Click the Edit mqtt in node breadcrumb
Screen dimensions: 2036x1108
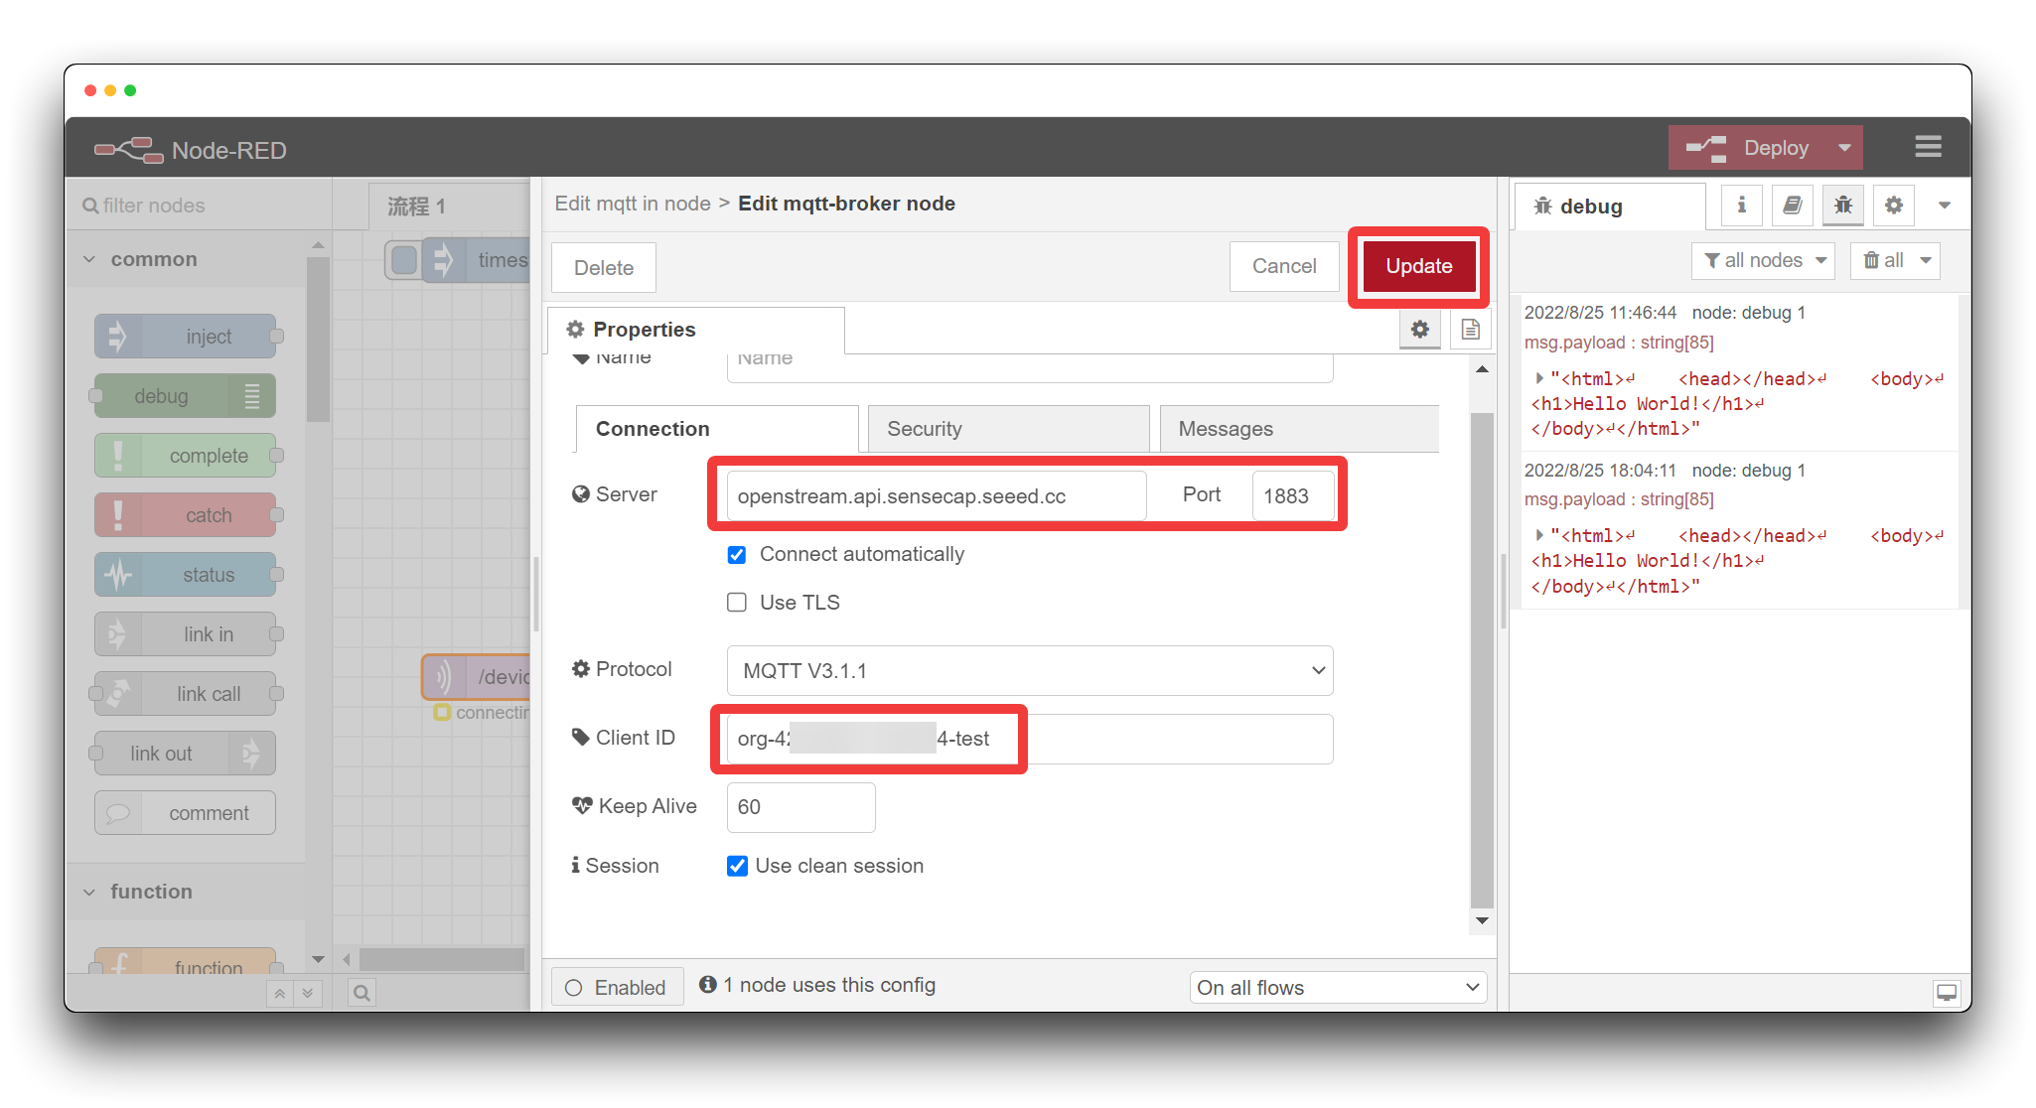coord(633,204)
